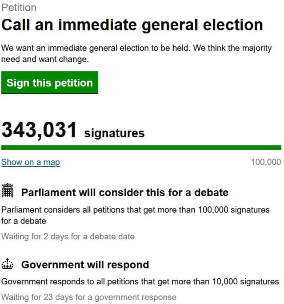This screenshot has width=284, height=304.
Task: Click the 'Petition' label above the title
Action: [19, 8]
